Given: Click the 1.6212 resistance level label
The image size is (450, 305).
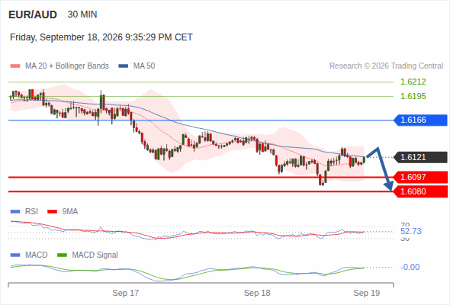Looking at the screenshot, I should pyautogui.click(x=413, y=82).
